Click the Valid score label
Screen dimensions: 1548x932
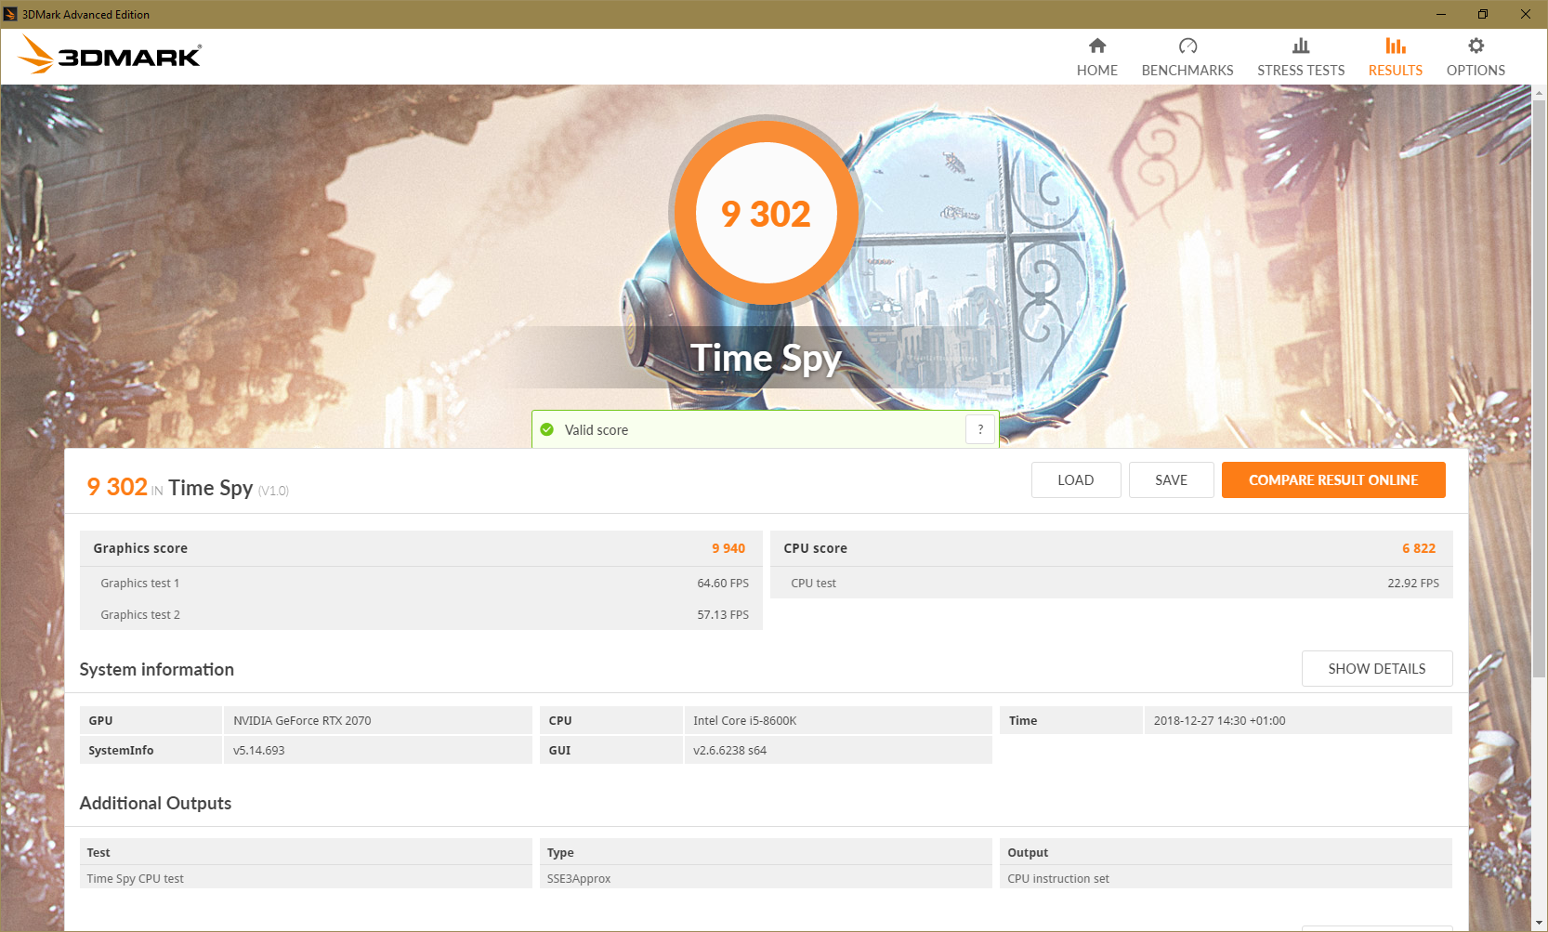pos(597,430)
